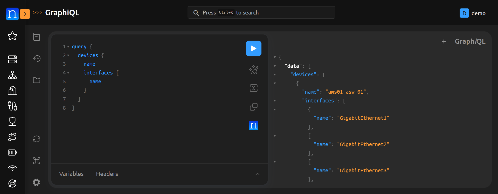Open the GraphiQL explorer plugin icon
Image resolution: width=498 pixels, height=194 pixels.
click(37, 80)
